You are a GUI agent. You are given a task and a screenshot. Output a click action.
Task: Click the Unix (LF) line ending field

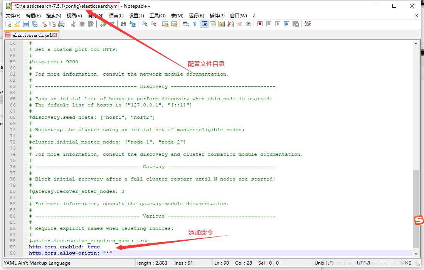324,263
